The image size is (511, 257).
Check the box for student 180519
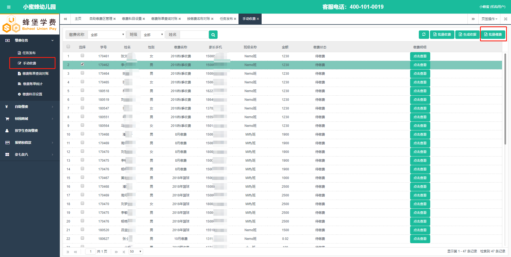point(82,99)
